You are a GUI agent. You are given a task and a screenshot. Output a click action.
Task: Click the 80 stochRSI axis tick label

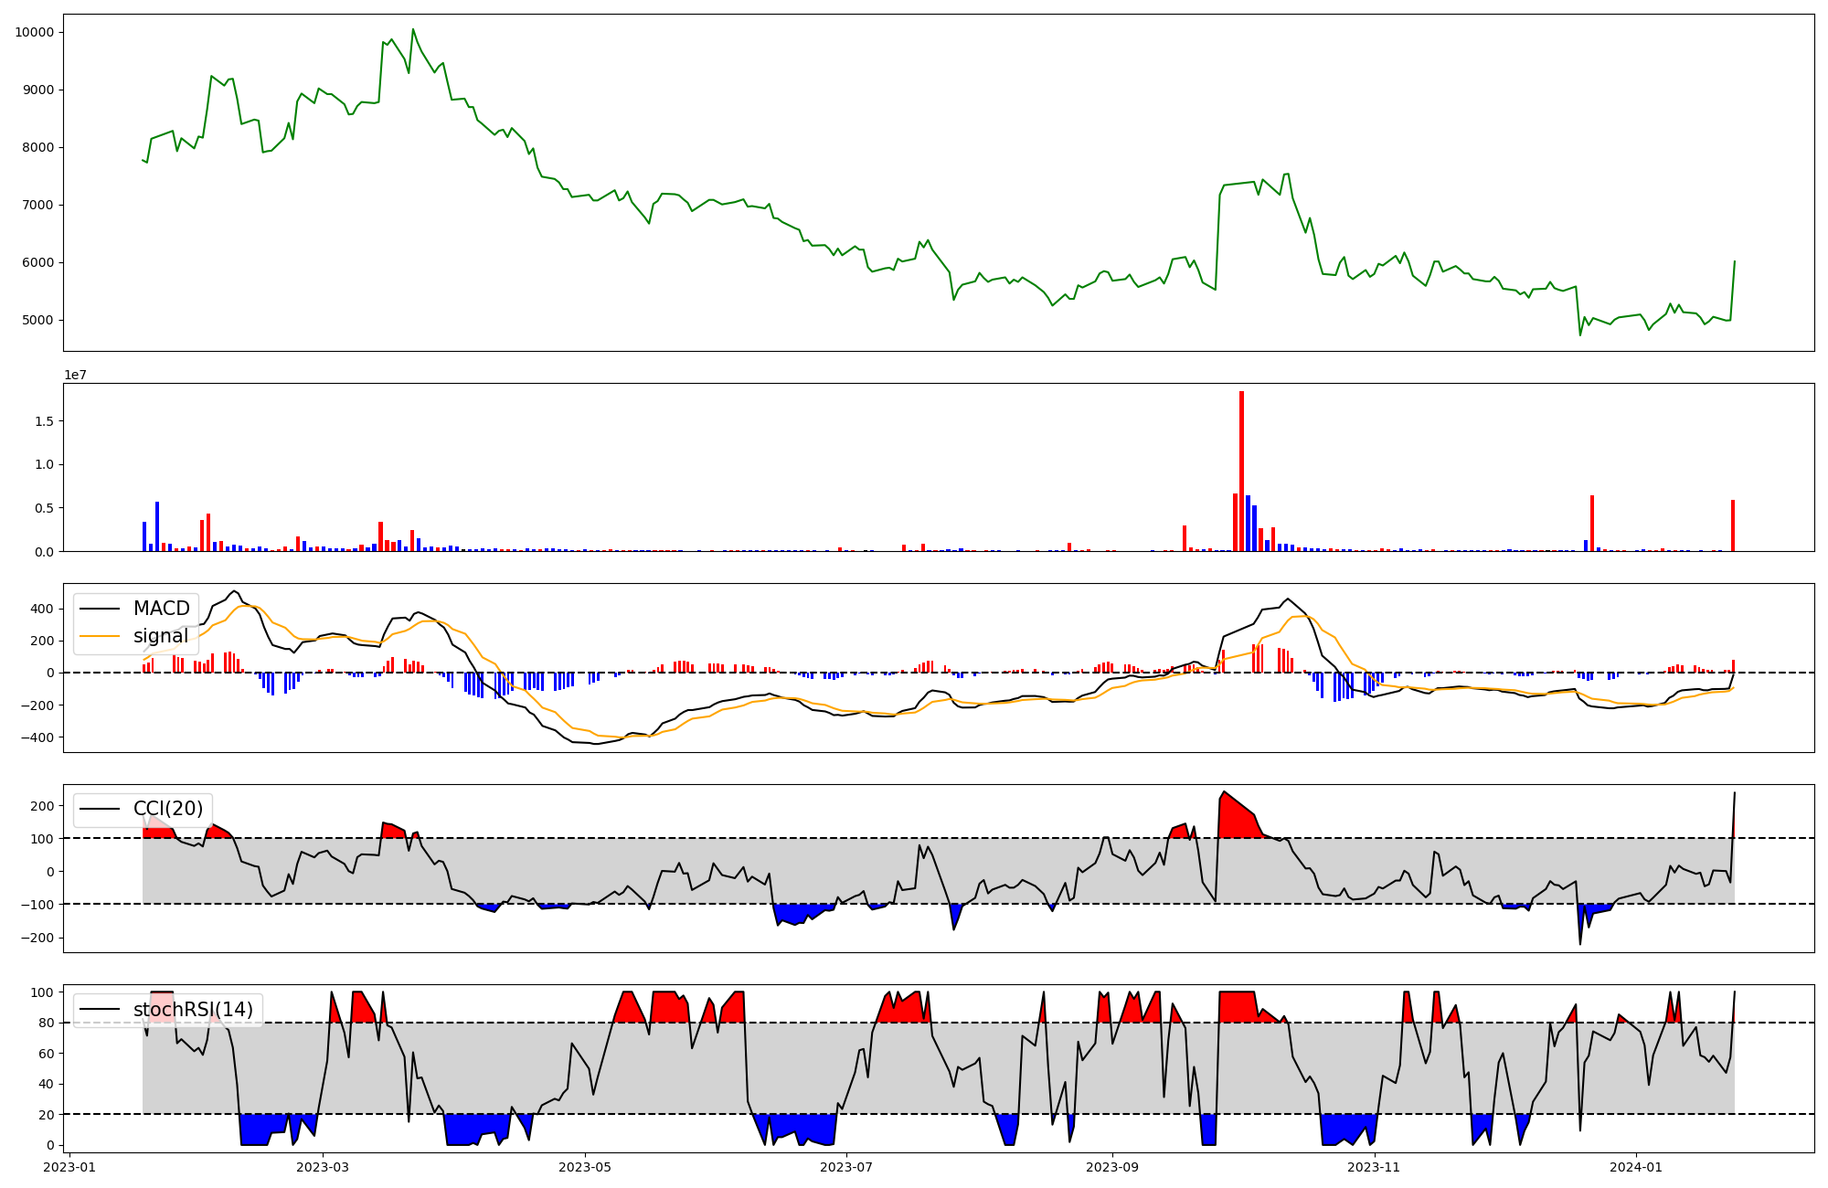[x=48, y=1023]
